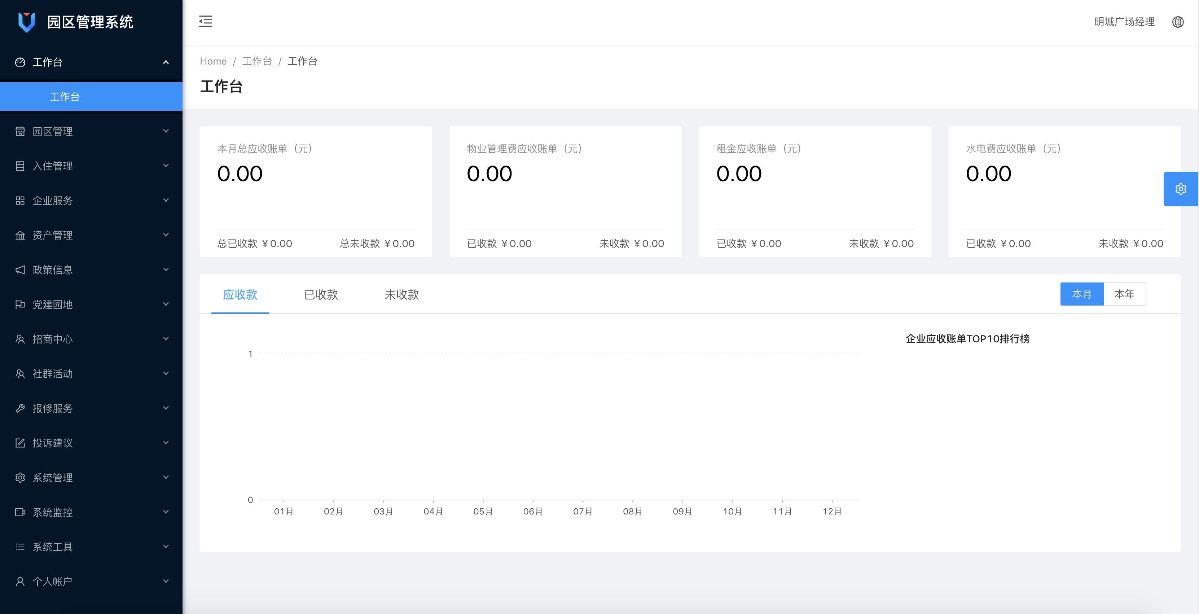Viewport: 1199px width, 614px height.
Task: Click the 总未收款 ￥0.00 value
Action: pyautogui.click(x=377, y=244)
